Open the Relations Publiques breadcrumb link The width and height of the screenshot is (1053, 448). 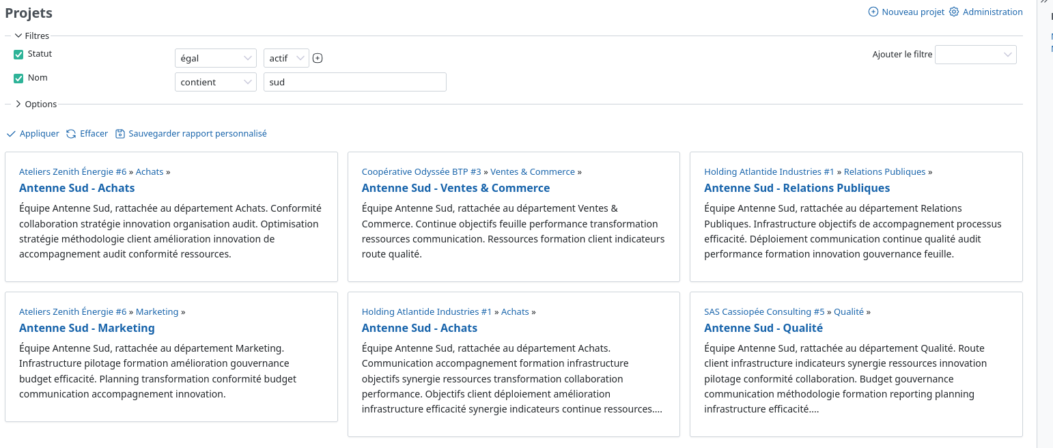point(884,172)
